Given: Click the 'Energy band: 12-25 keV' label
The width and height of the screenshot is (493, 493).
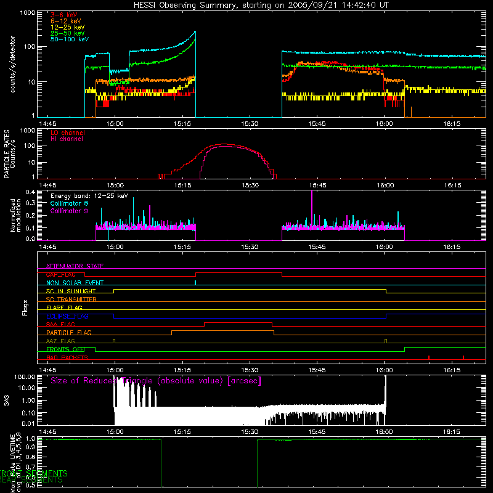Looking at the screenshot, I should point(89,196).
